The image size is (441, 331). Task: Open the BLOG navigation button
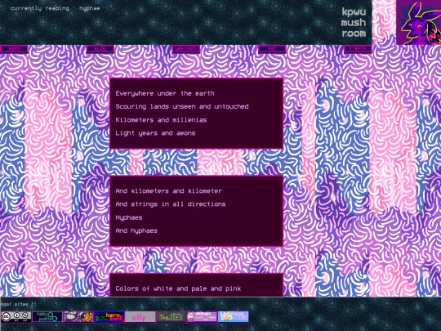tap(100, 49)
